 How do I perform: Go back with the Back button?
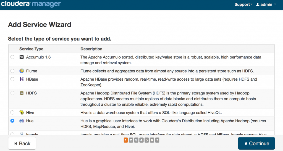(x=22, y=144)
